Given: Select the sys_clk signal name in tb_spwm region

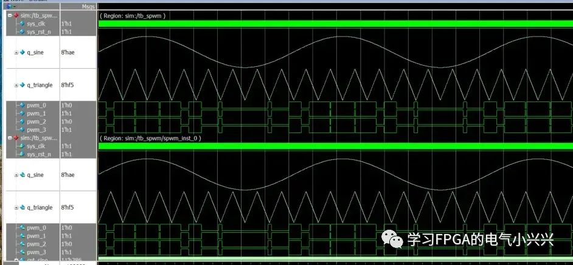Looking at the screenshot, I should 35,24.
